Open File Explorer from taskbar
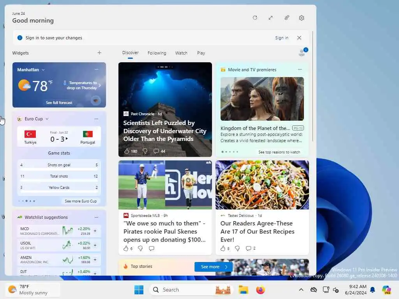 pyautogui.click(x=243, y=290)
